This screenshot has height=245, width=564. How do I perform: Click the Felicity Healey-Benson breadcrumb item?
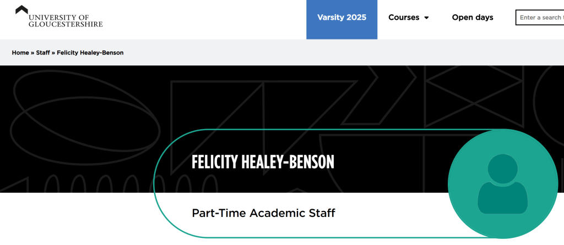90,53
